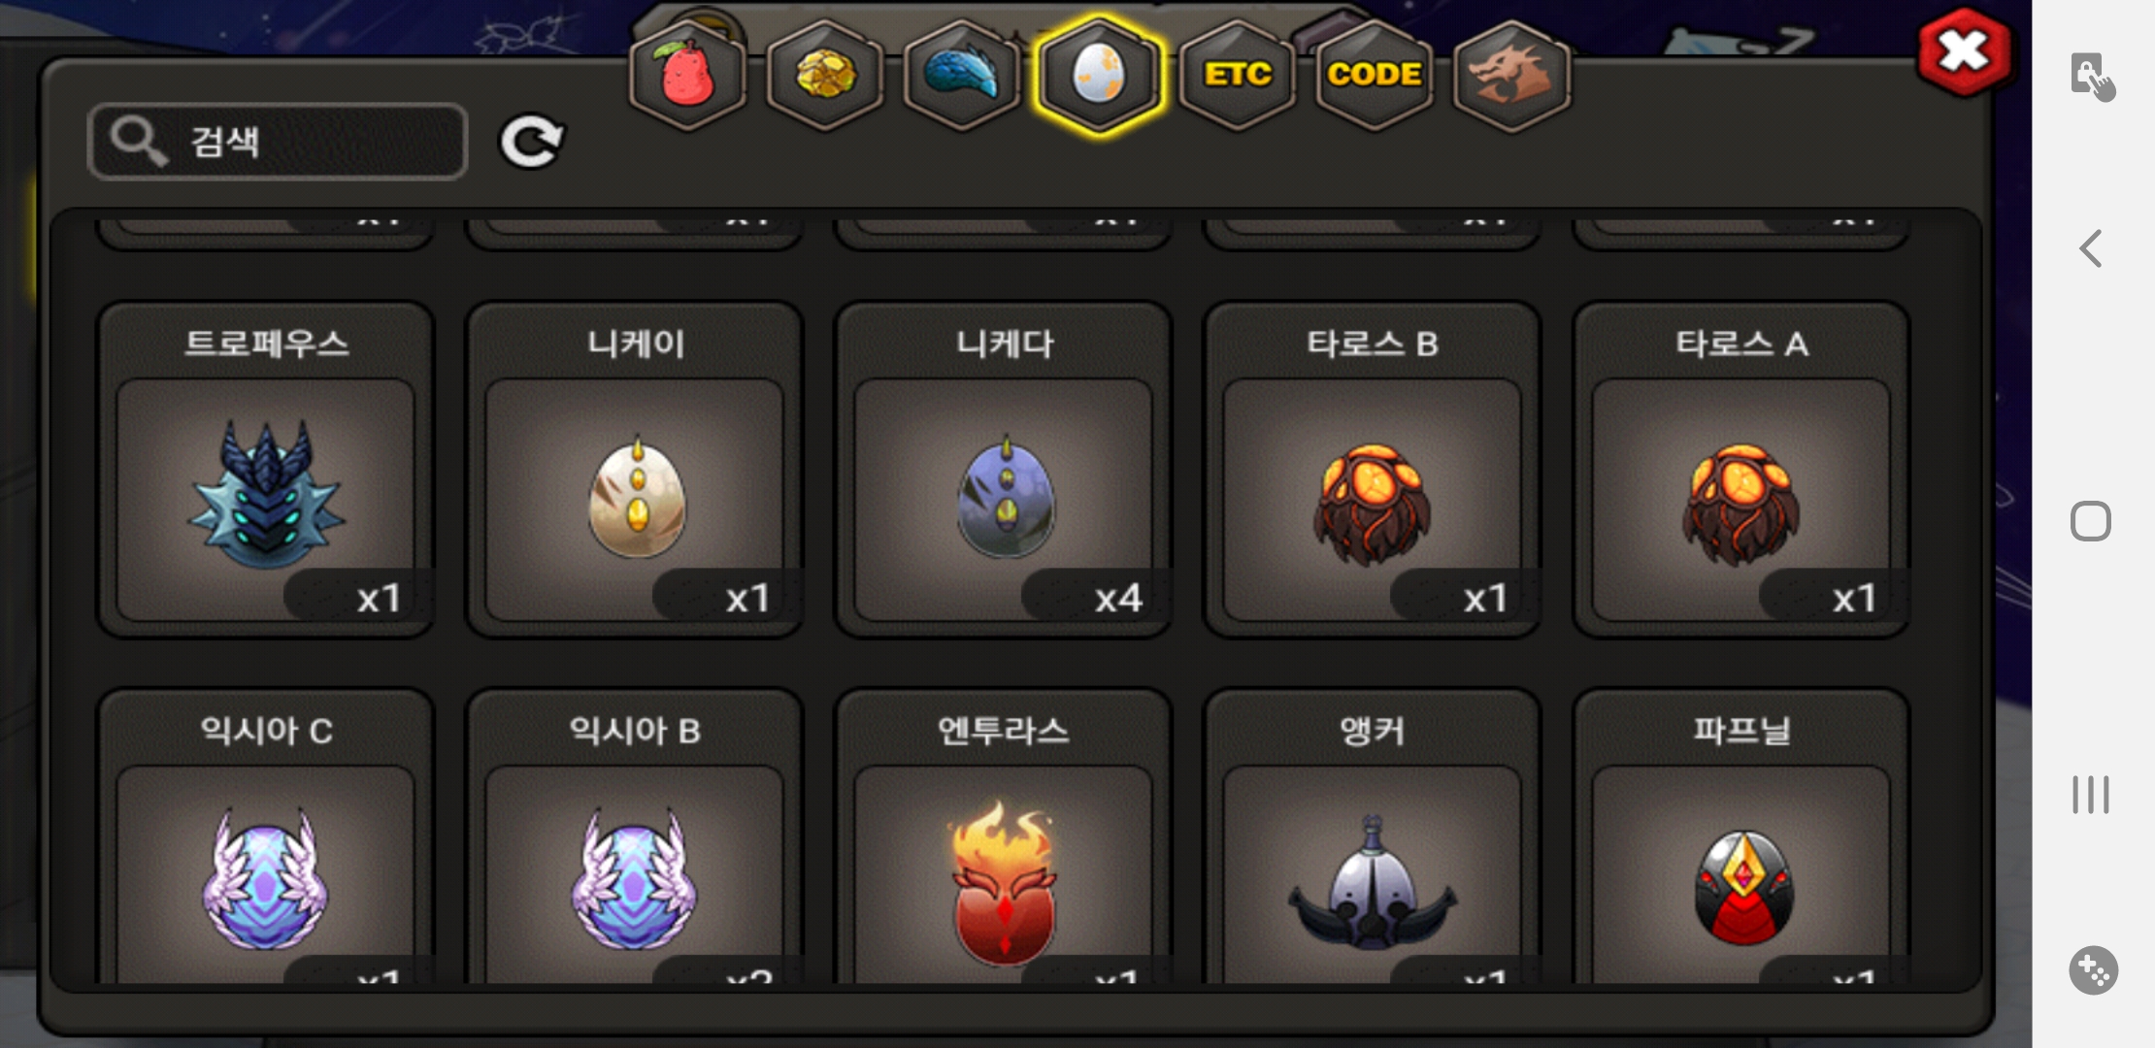Switch to the ETC tab
This screenshot has height=1048, width=2155.
point(1238,75)
